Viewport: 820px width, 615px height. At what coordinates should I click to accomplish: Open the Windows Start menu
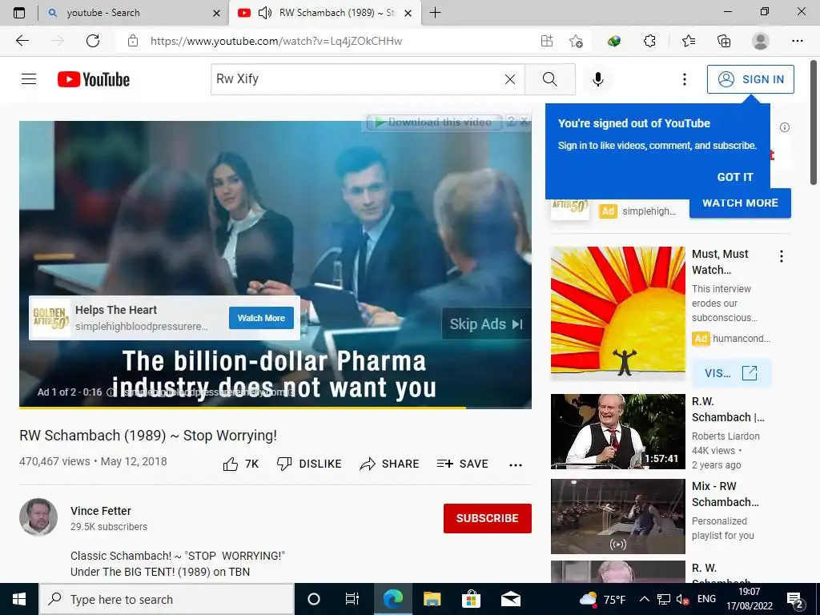(19, 599)
